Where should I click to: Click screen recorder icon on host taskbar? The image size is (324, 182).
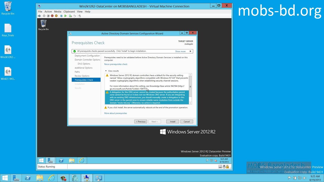(63, 178)
